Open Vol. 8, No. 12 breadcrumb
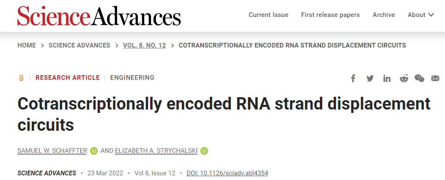Screen dimensions: 445x180 pos(144,45)
